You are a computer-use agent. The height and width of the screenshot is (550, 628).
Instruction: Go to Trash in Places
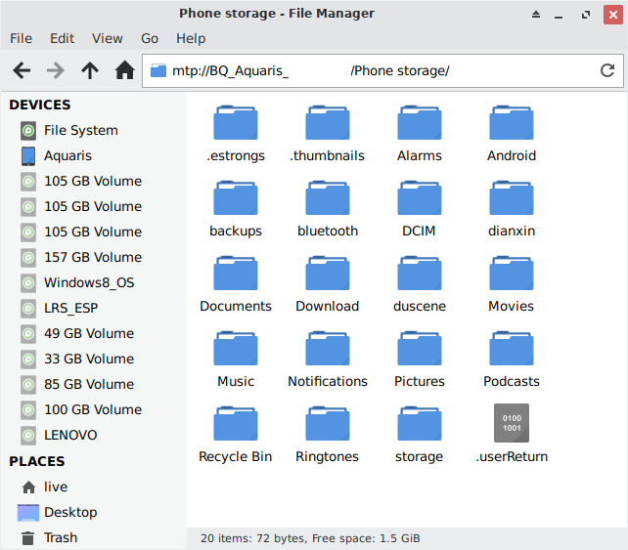click(x=60, y=537)
